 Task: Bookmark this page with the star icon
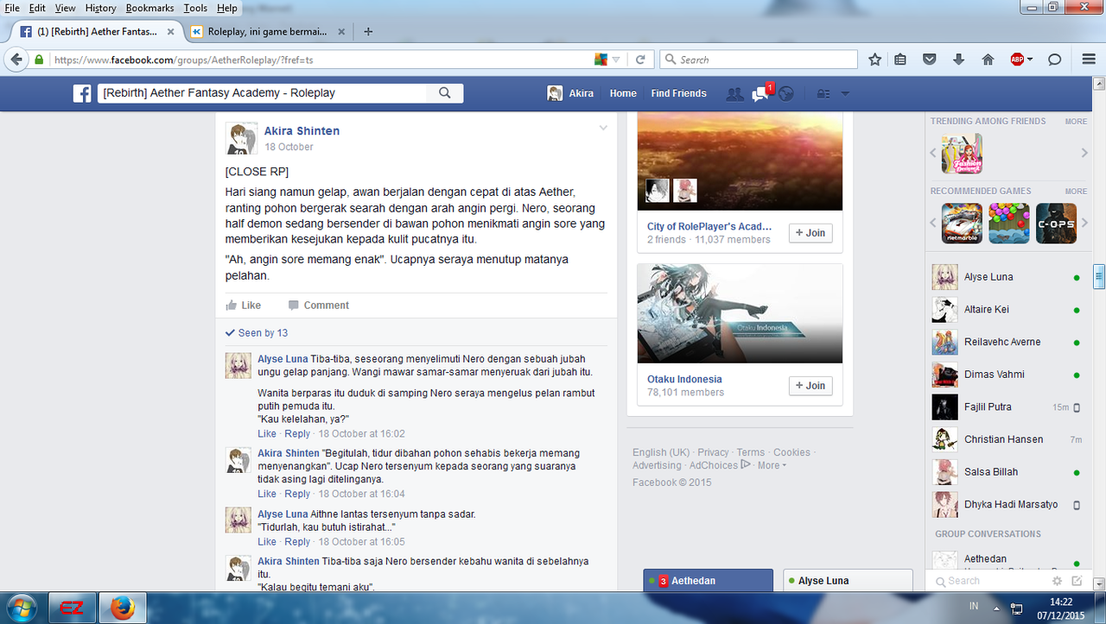(x=874, y=59)
